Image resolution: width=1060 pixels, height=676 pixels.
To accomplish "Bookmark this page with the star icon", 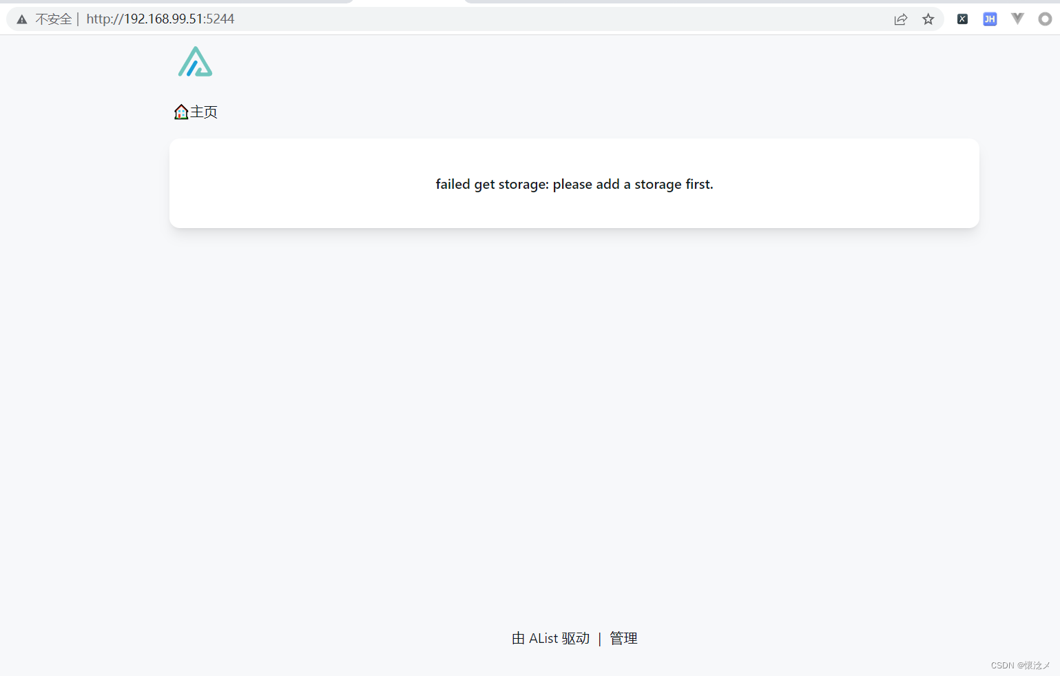I will [x=928, y=19].
